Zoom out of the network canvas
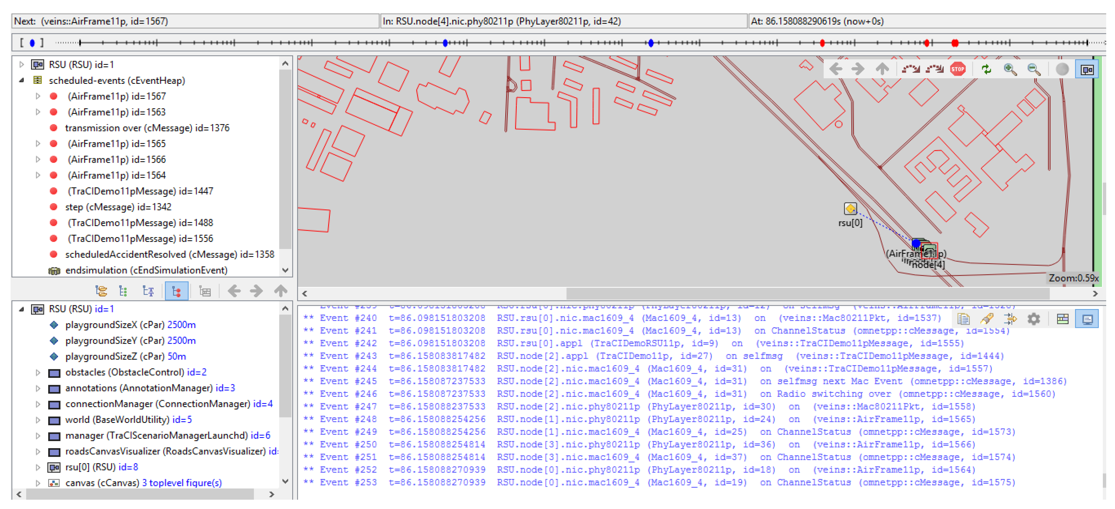The image size is (1115, 509). click(1034, 69)
